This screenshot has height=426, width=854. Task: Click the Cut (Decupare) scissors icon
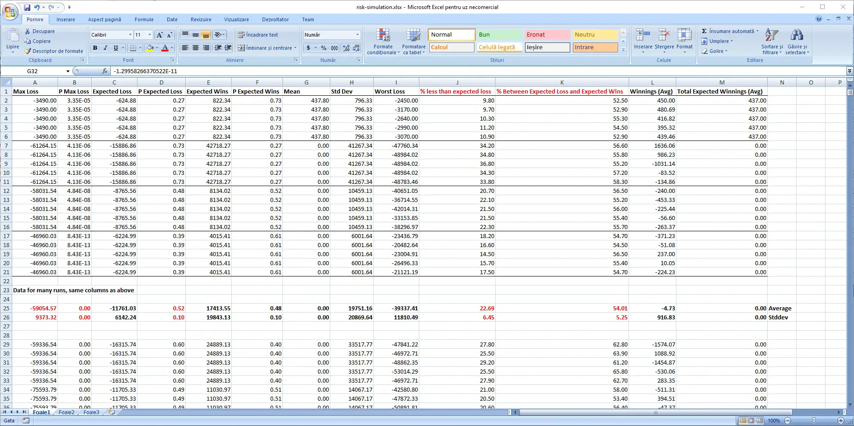[x=28, y=31]
